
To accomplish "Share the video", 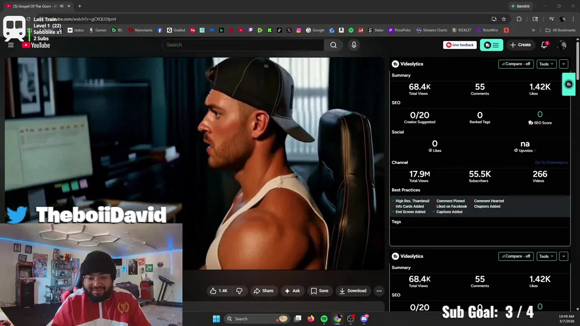I will (264, 291).
